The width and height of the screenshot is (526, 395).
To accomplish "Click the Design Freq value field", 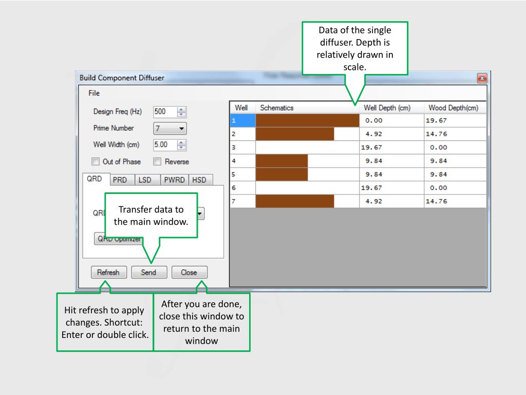I will (165, 112).
